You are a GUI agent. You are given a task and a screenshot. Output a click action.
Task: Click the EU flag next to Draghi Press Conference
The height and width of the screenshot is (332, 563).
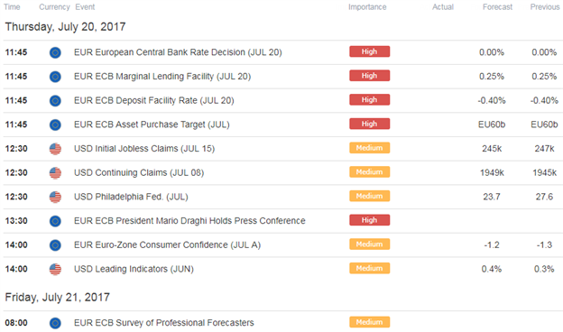[55, 221]
